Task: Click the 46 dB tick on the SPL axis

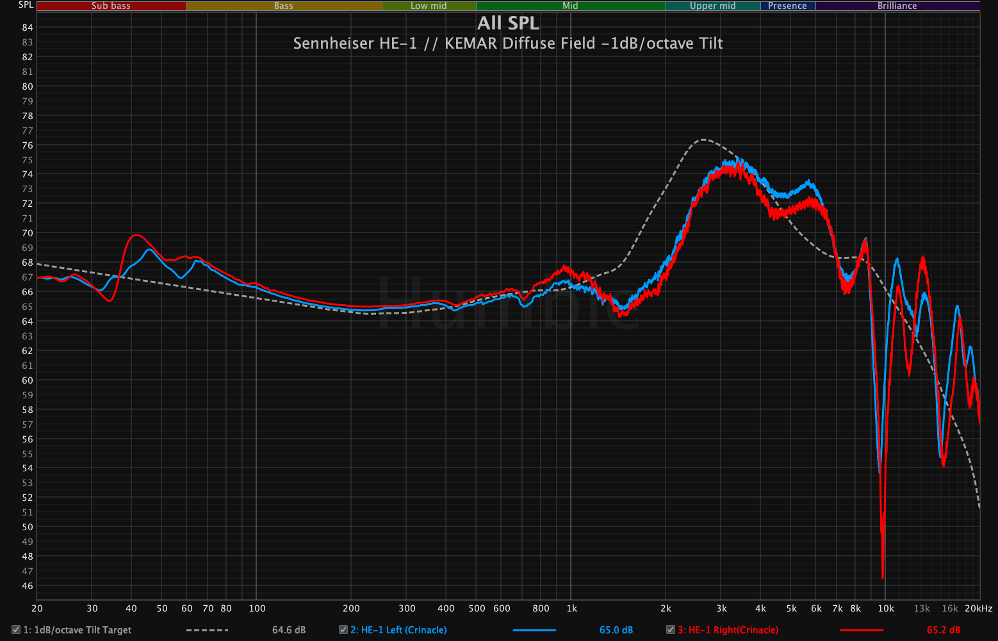Action: tap(28, 586)
